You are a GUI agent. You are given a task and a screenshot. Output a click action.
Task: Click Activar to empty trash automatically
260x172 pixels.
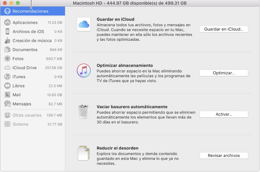pos(224,114)
